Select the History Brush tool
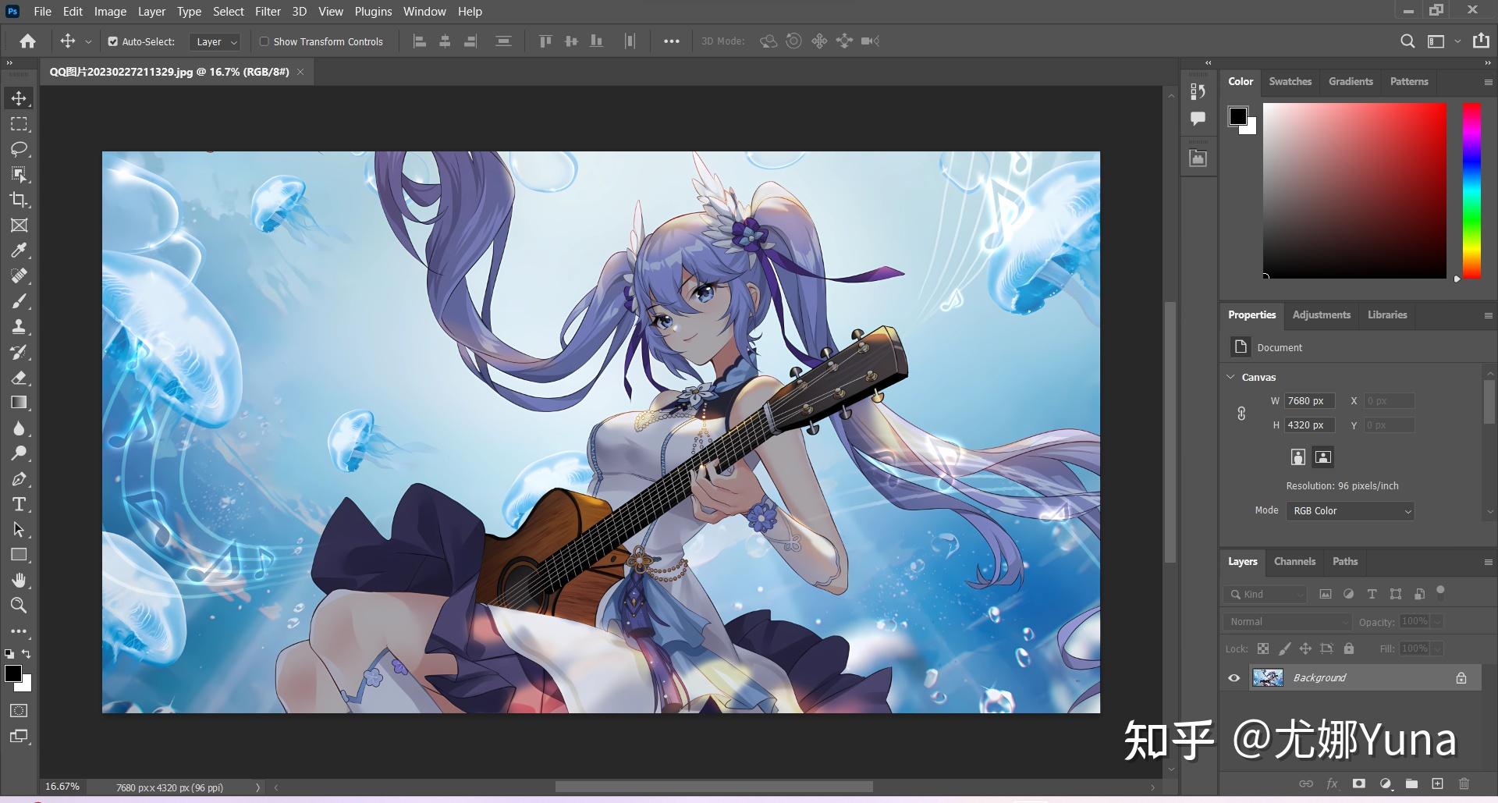The height and width of the screenshot is (803, 1498). [19, 352]
